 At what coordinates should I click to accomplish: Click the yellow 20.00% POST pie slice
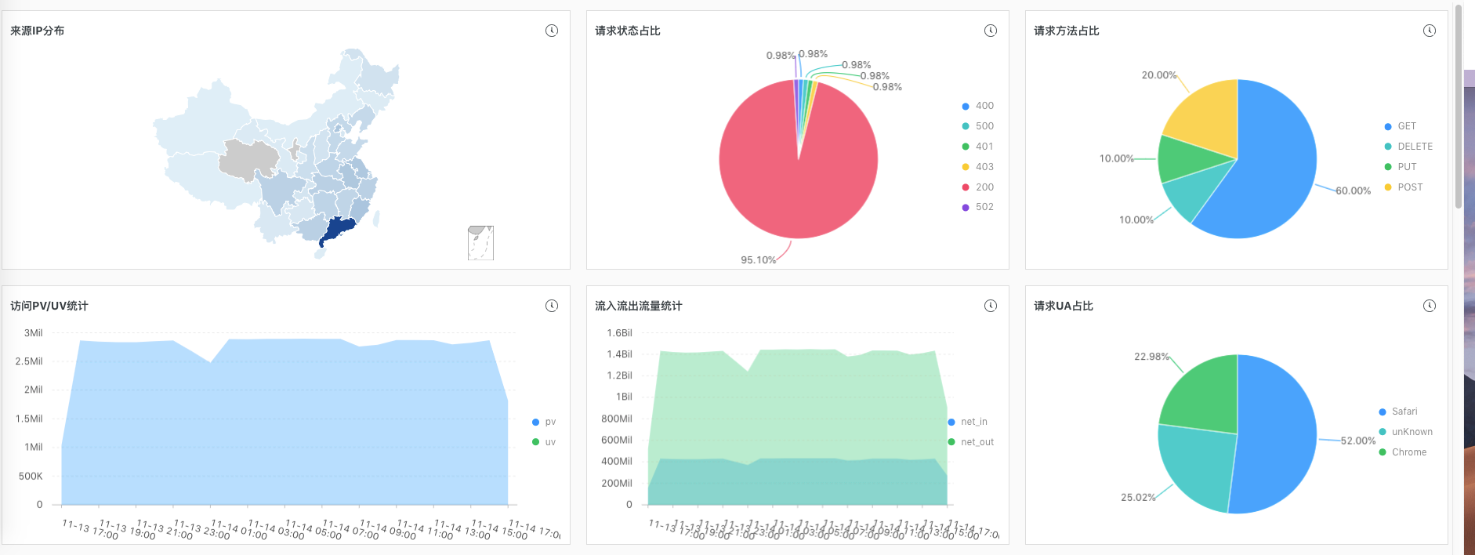(1207, 118)
